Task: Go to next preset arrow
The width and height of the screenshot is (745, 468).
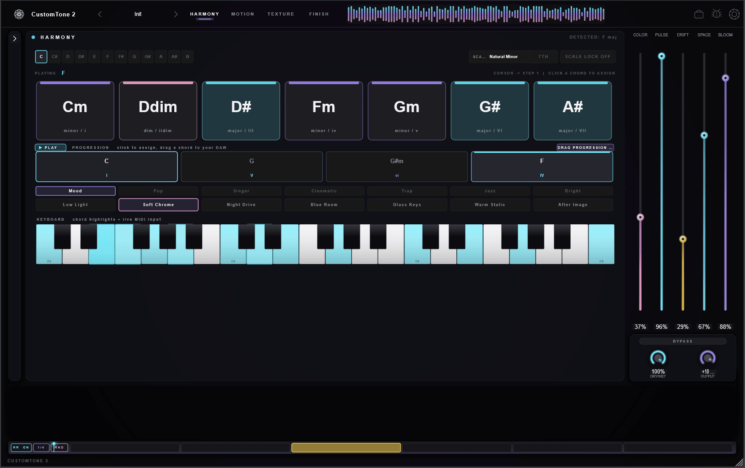Action: [x=176, y=14]
